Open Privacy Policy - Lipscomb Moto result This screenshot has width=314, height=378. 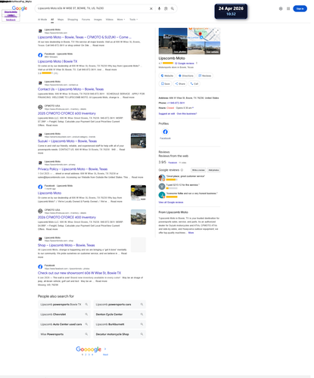point(73,169)
